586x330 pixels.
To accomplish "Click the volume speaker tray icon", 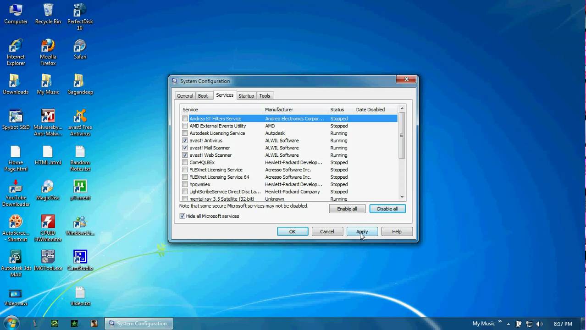I will (539, 324).
